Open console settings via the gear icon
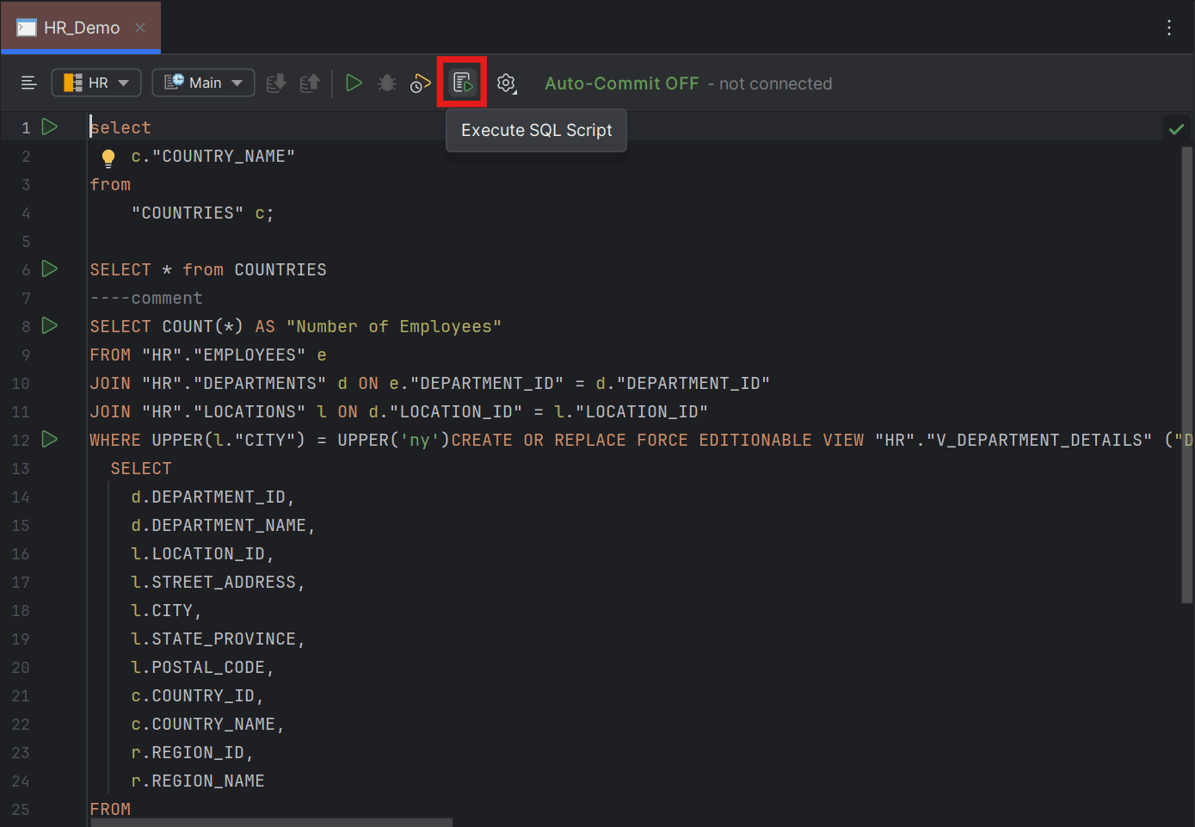Viewport: 1195px width, 827px height. pos(506,83)
